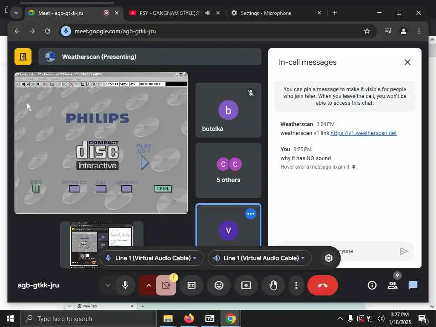Open File Explorer from taskbar

click(168, 318)
